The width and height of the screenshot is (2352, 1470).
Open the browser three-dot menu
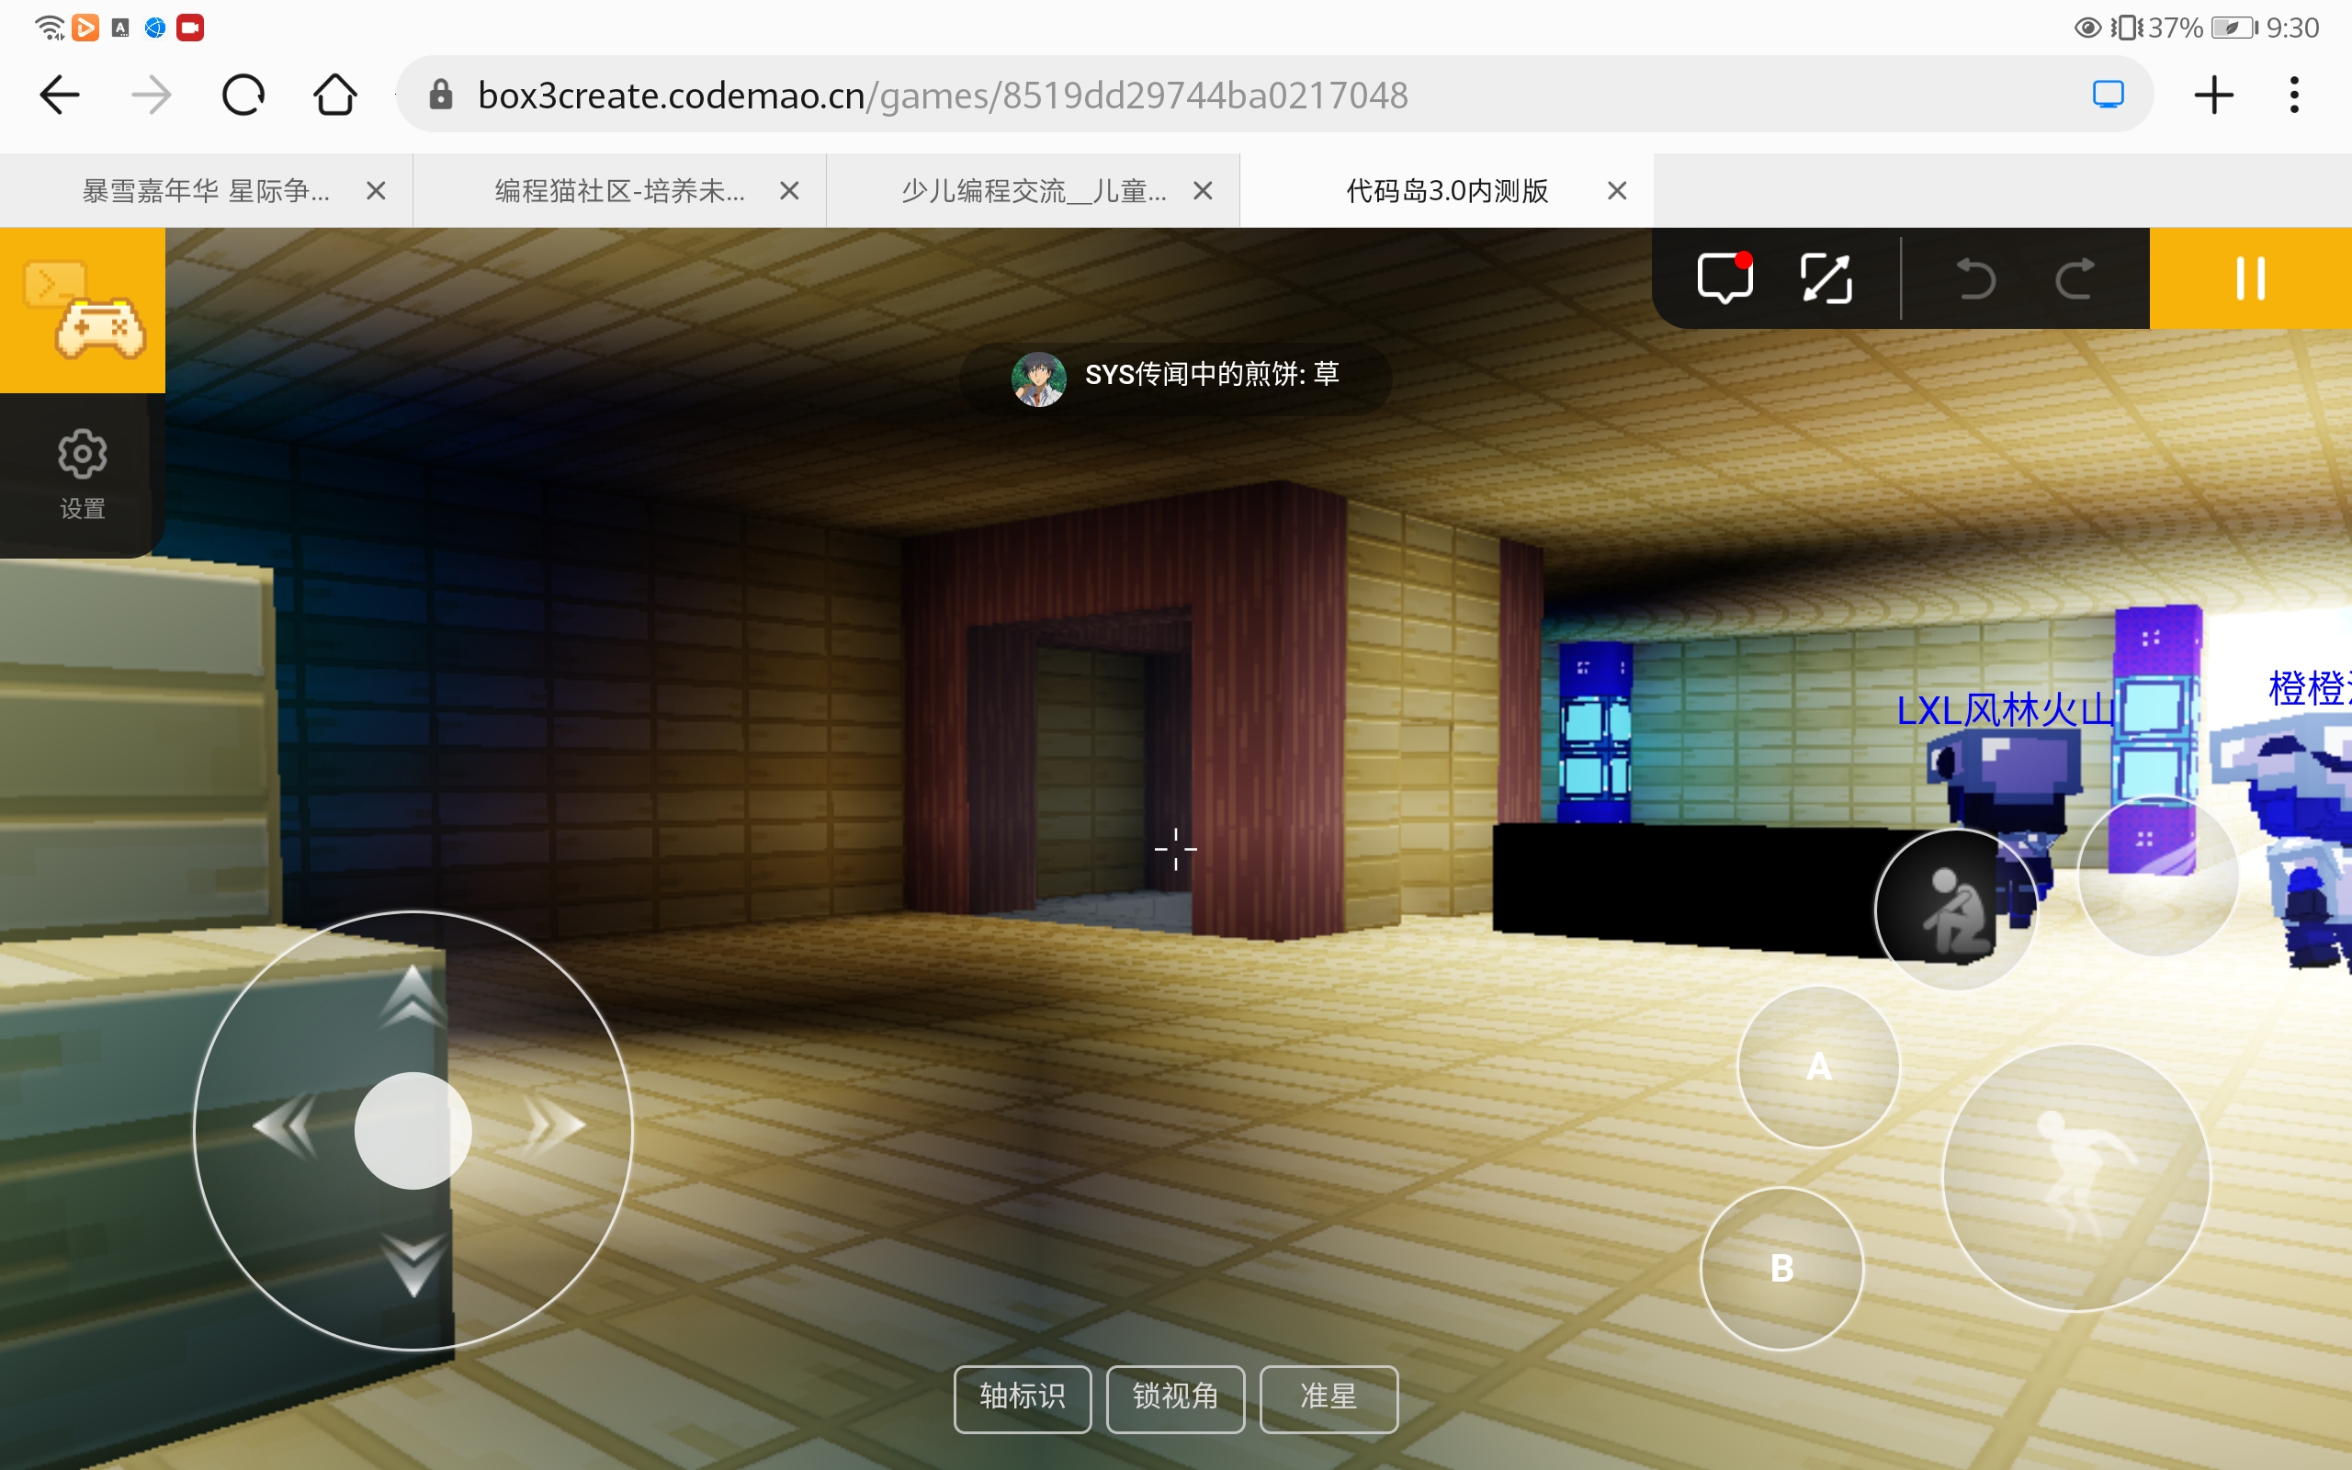[x=2295, y=96]
